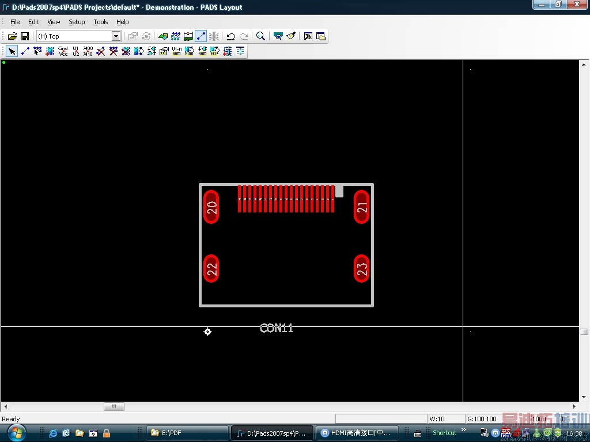Click the Windows Start button

coord(16,432)
